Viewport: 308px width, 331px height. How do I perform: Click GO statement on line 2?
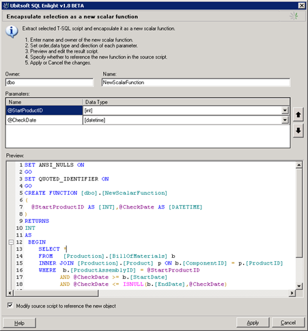(x=28, y=172)
